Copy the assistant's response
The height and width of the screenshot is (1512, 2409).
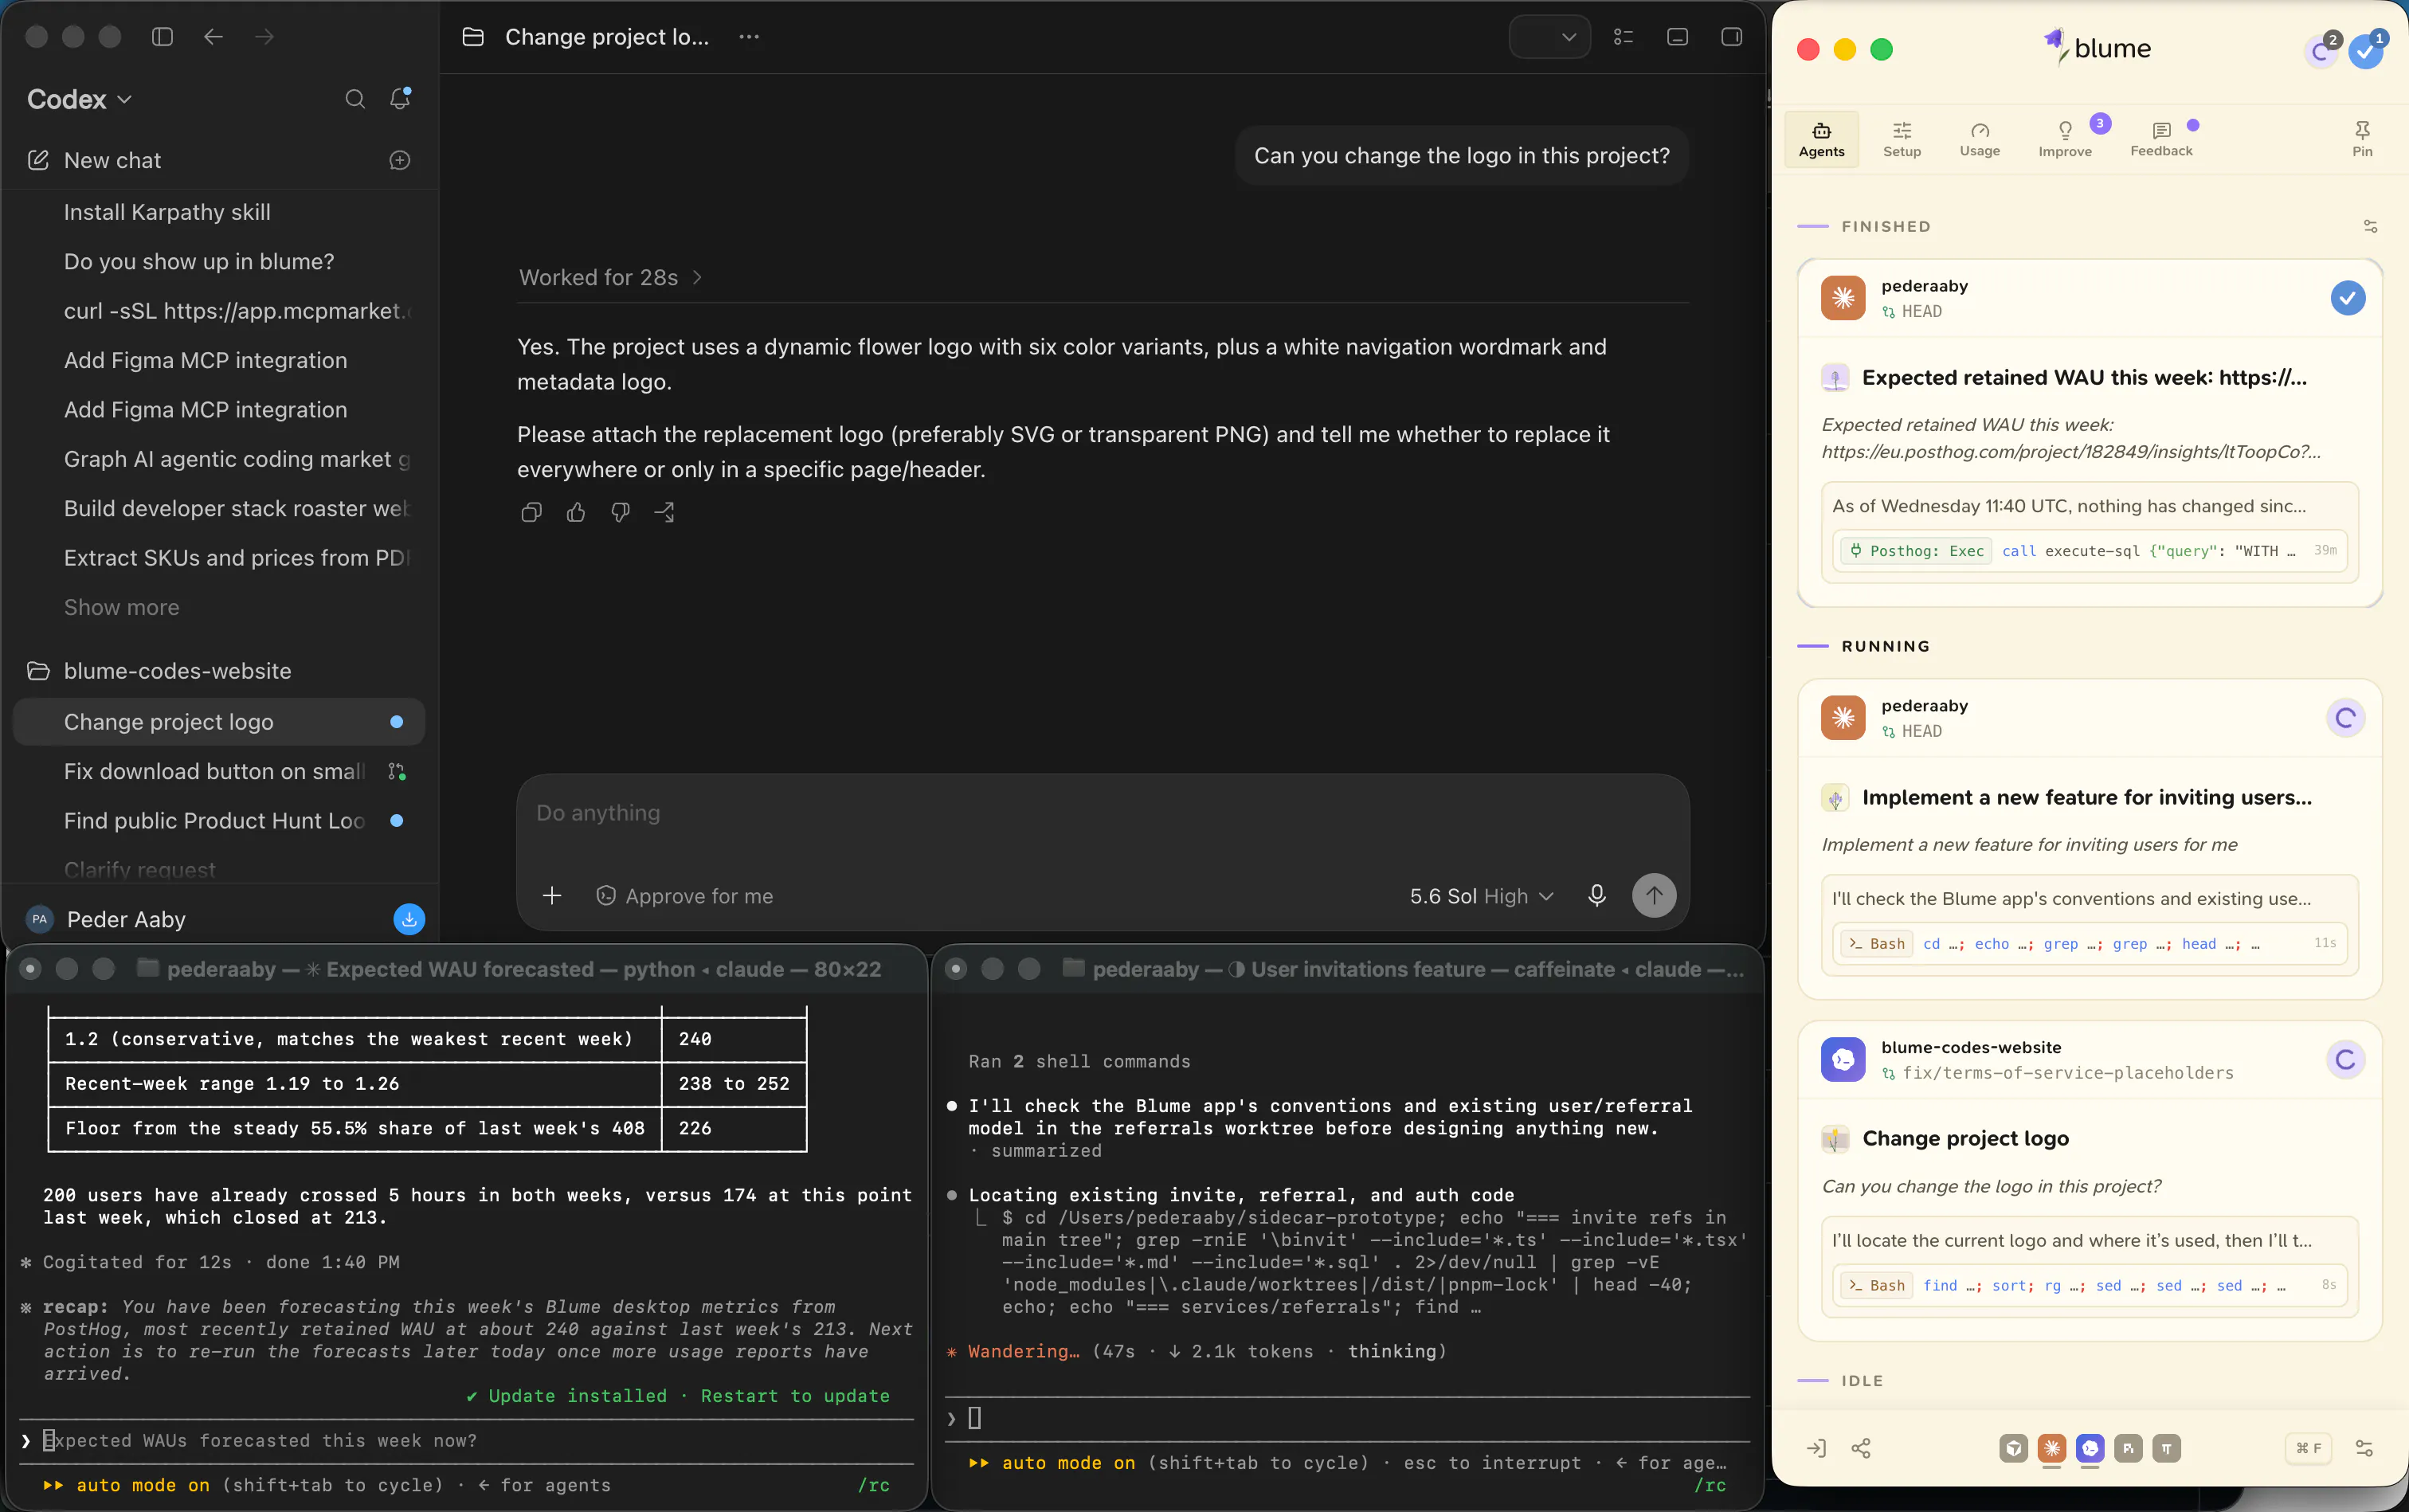click(x=532, y=512)
